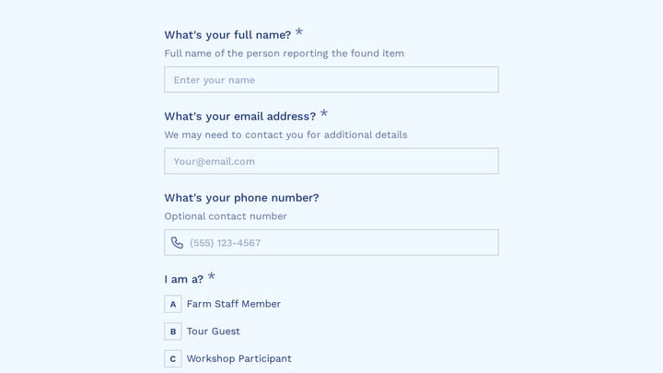Choose Farm Staff Member
This screenshot has height=373, width=663.
point(233,304)
